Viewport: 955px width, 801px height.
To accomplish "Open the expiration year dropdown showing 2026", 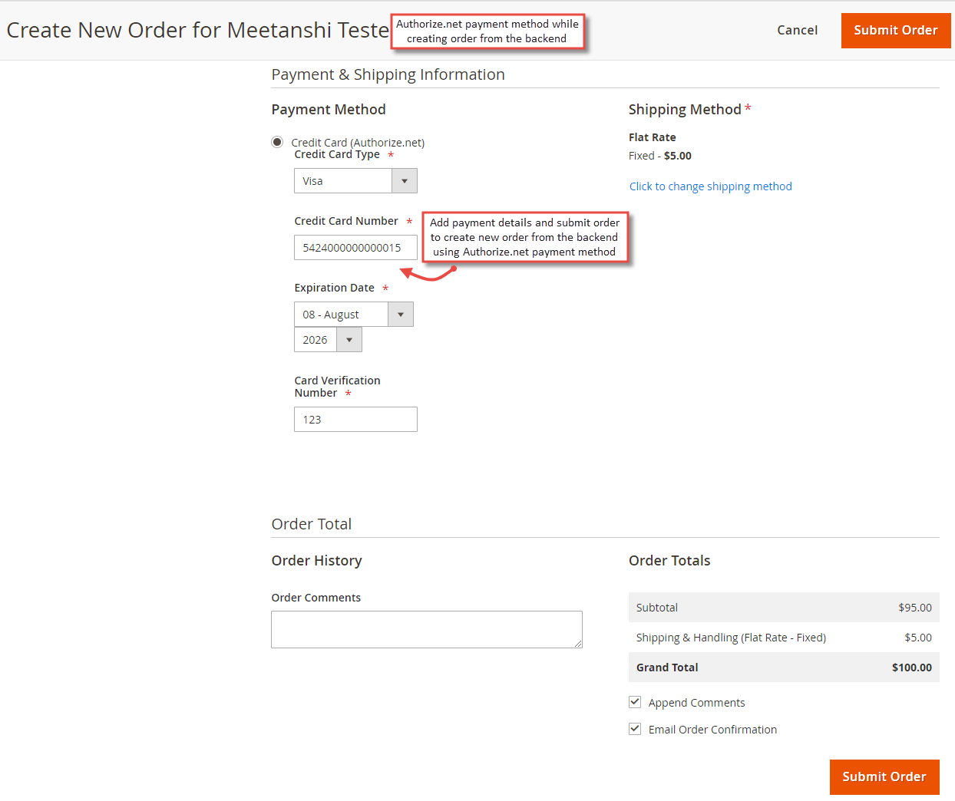I will 328,340.
